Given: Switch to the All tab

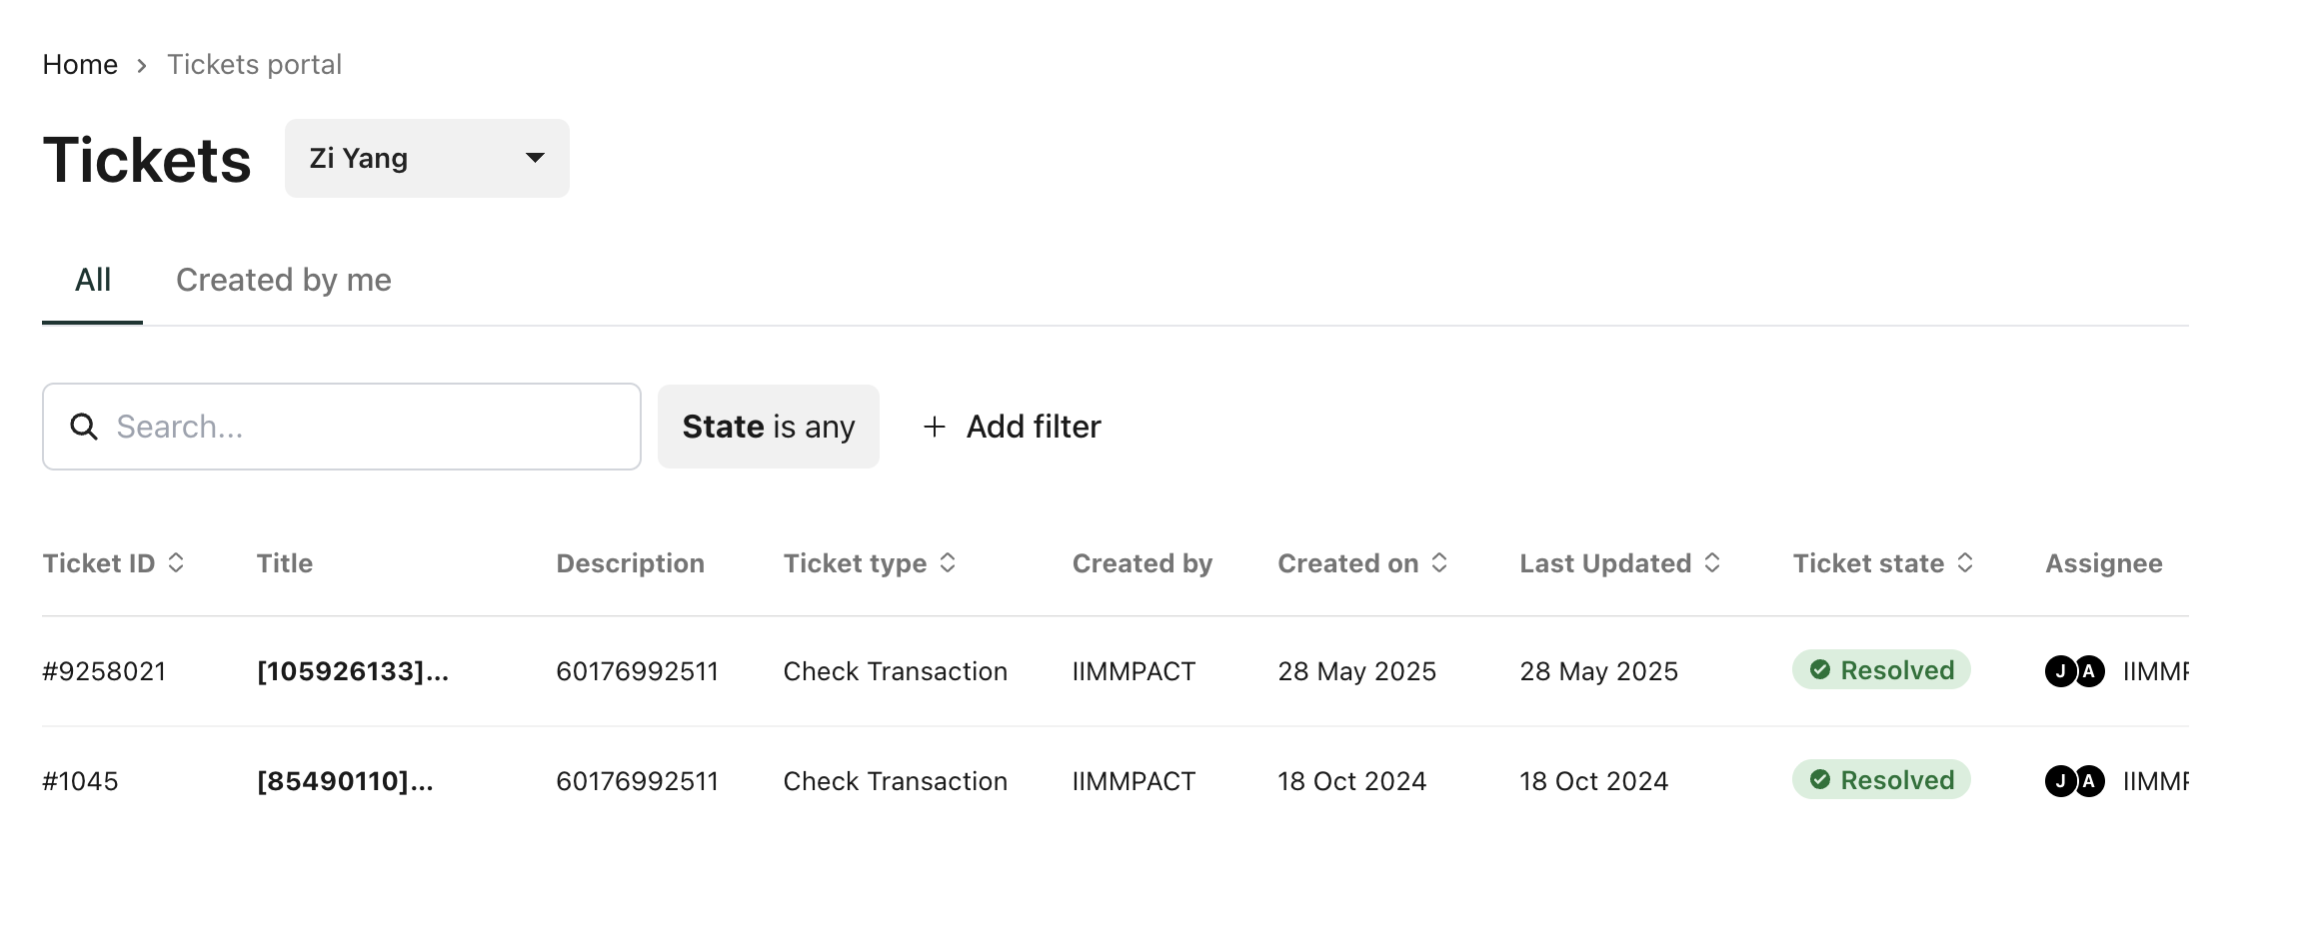Looking at the screenshot, I should (93, 281).
